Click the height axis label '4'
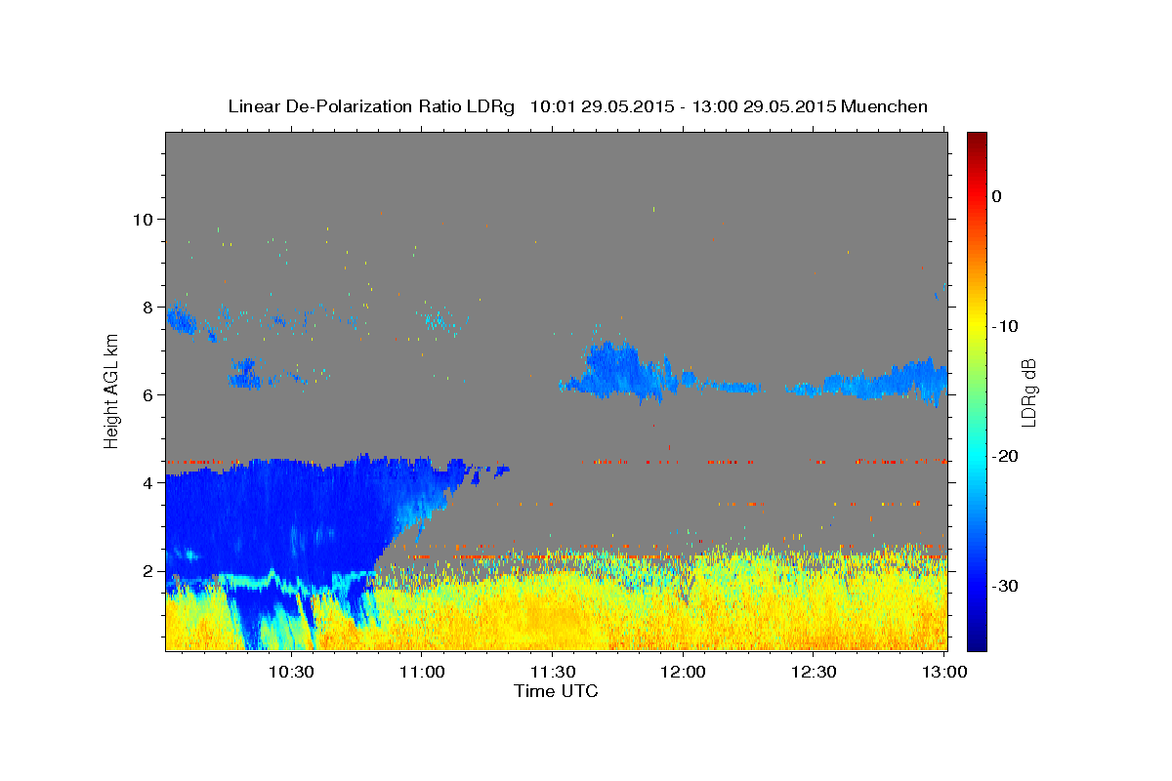 click(149, 482)
